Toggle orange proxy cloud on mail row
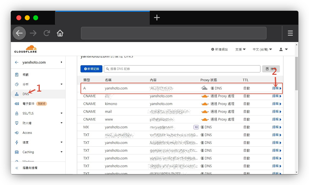309x185 pixels. coord(205,112)
